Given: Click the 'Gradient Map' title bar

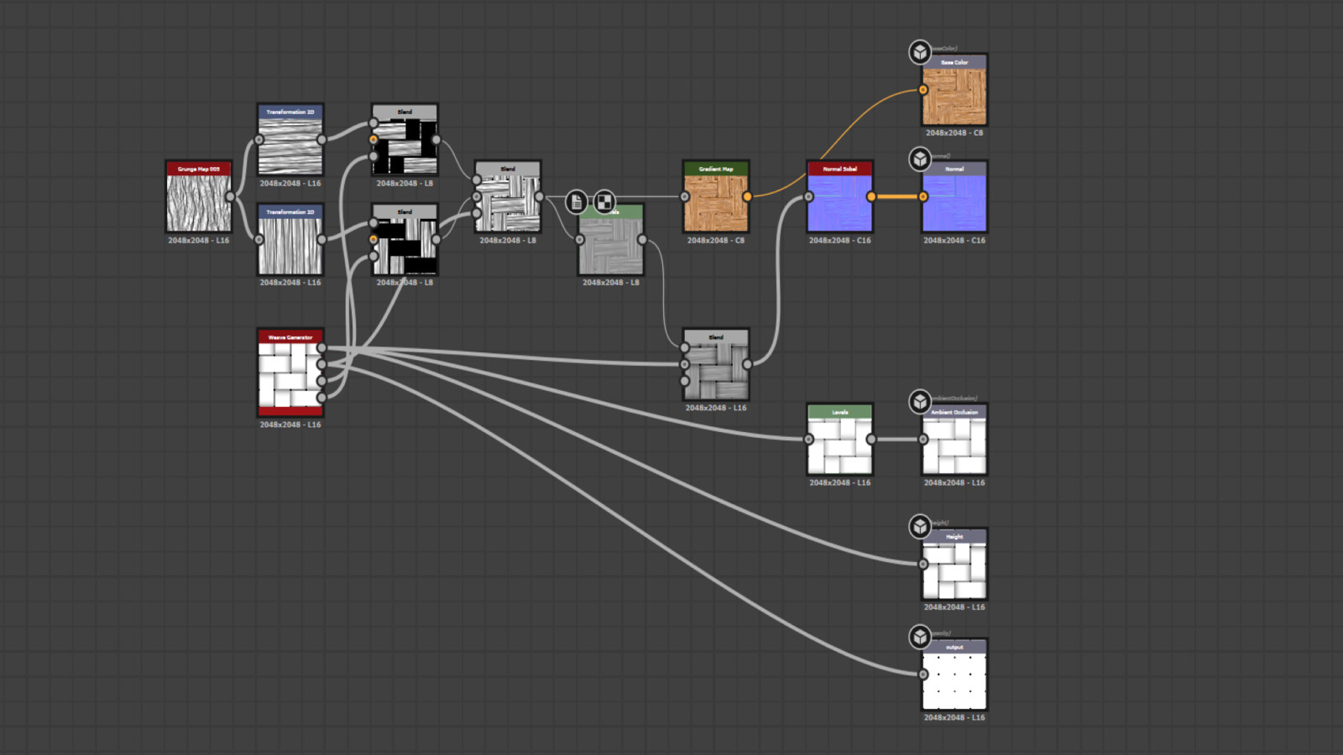Looking at the screenshot, I should coord(716,169).
